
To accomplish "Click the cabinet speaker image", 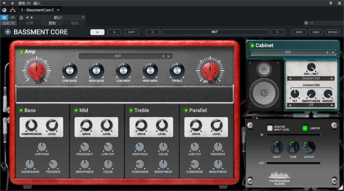I will click(264, 84).
